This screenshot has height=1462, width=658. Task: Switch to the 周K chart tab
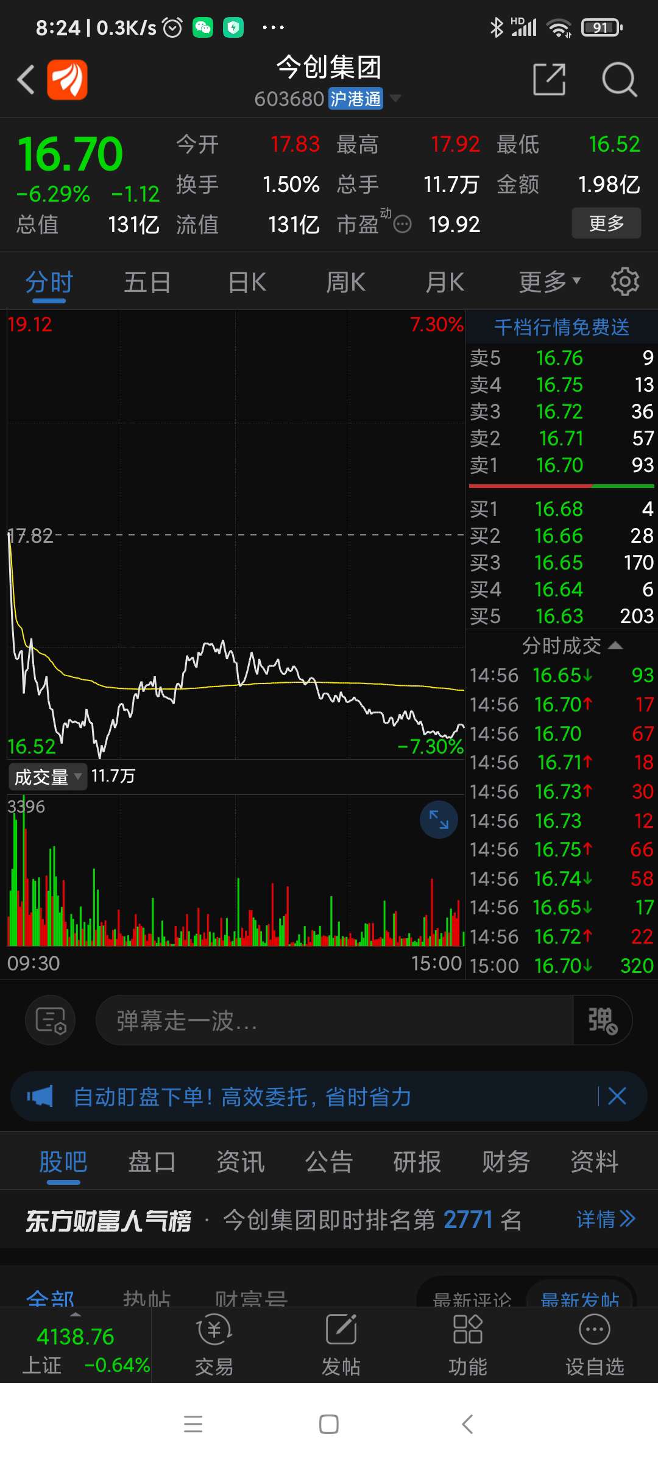click(346, 282)
